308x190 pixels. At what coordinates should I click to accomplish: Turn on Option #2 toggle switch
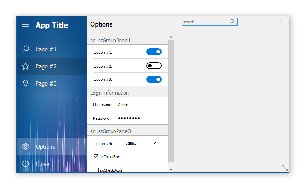point(154,66)
